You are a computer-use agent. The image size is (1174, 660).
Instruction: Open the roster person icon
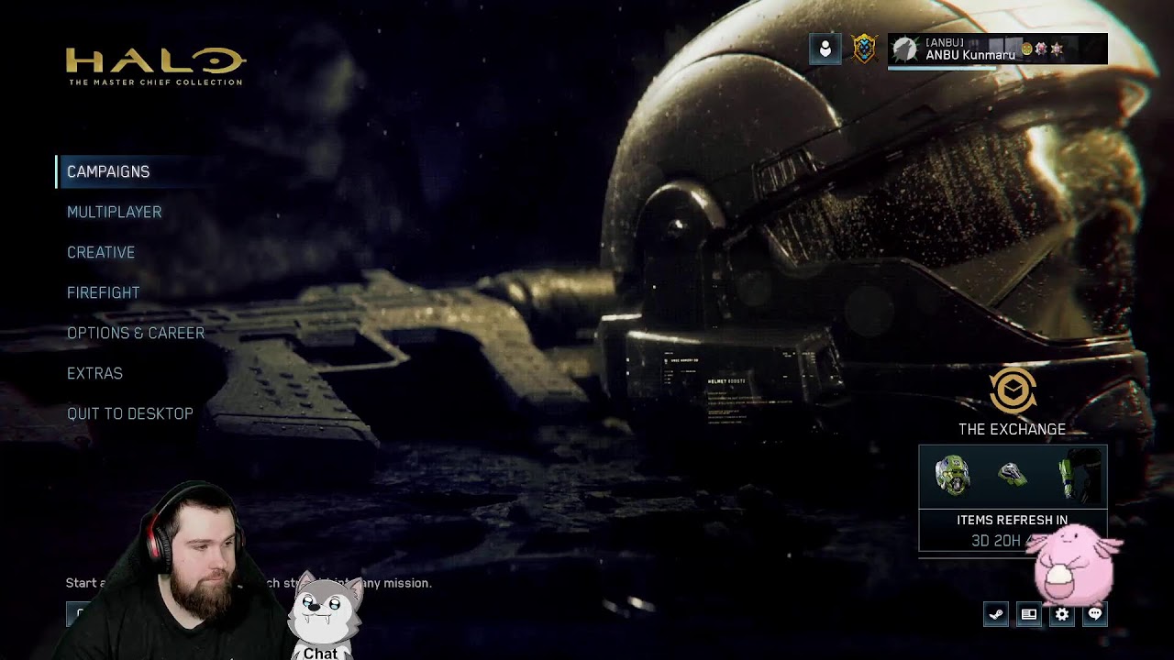[825, 49]
